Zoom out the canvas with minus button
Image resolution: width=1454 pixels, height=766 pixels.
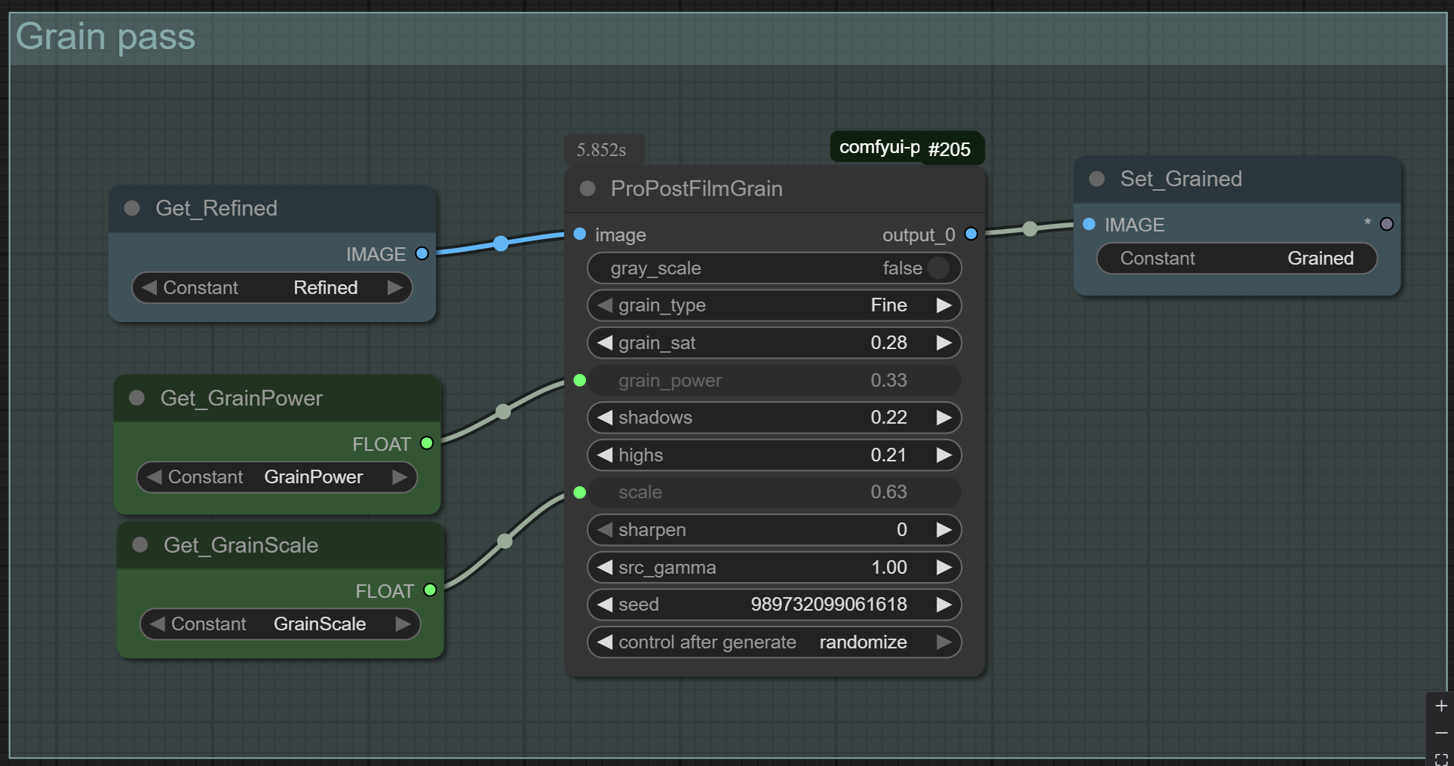(x=1441, y=733)
